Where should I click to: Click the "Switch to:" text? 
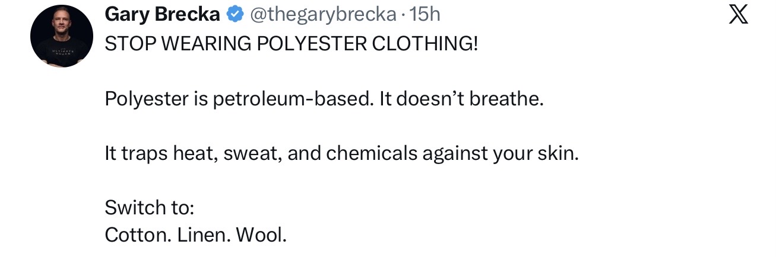pos(150,207)
